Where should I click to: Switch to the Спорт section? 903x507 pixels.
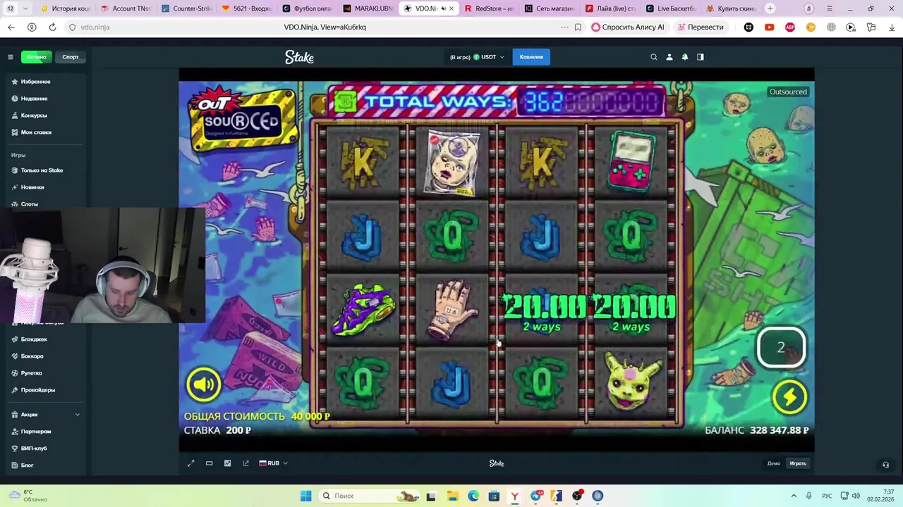(71, 57)
